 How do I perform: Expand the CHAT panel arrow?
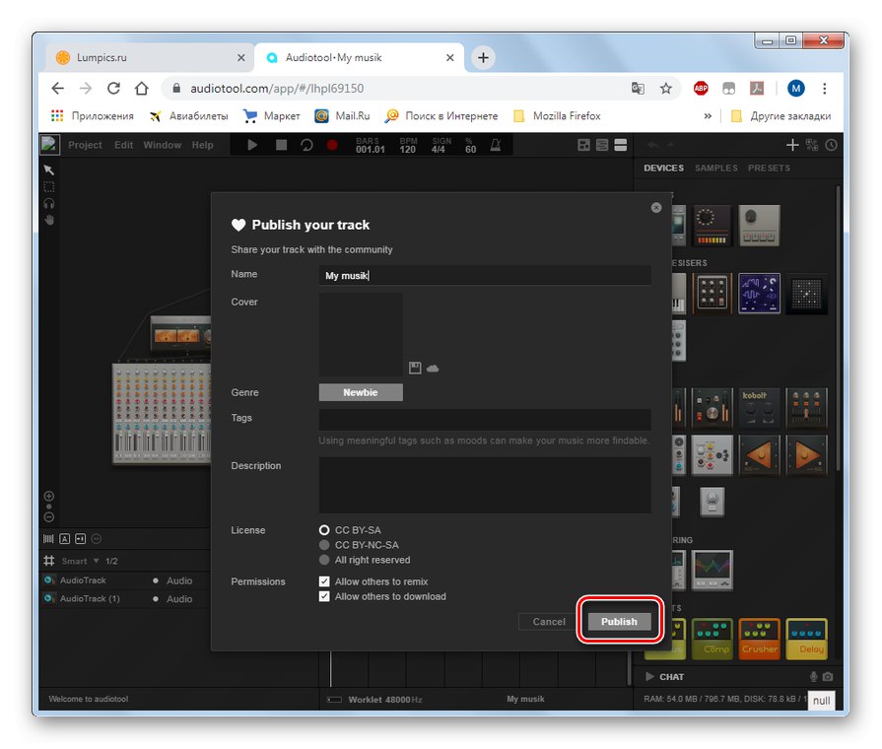click(649, 676)
